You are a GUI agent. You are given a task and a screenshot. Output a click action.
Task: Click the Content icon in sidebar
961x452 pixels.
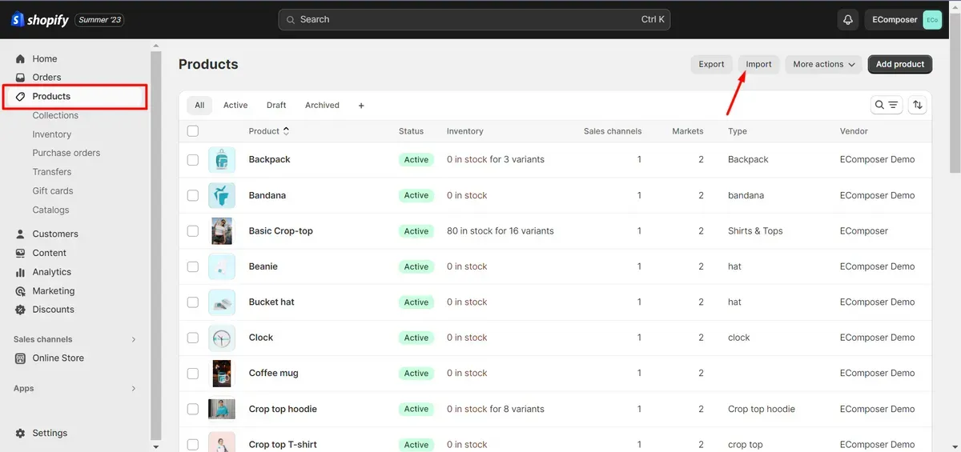pos(21,254)
